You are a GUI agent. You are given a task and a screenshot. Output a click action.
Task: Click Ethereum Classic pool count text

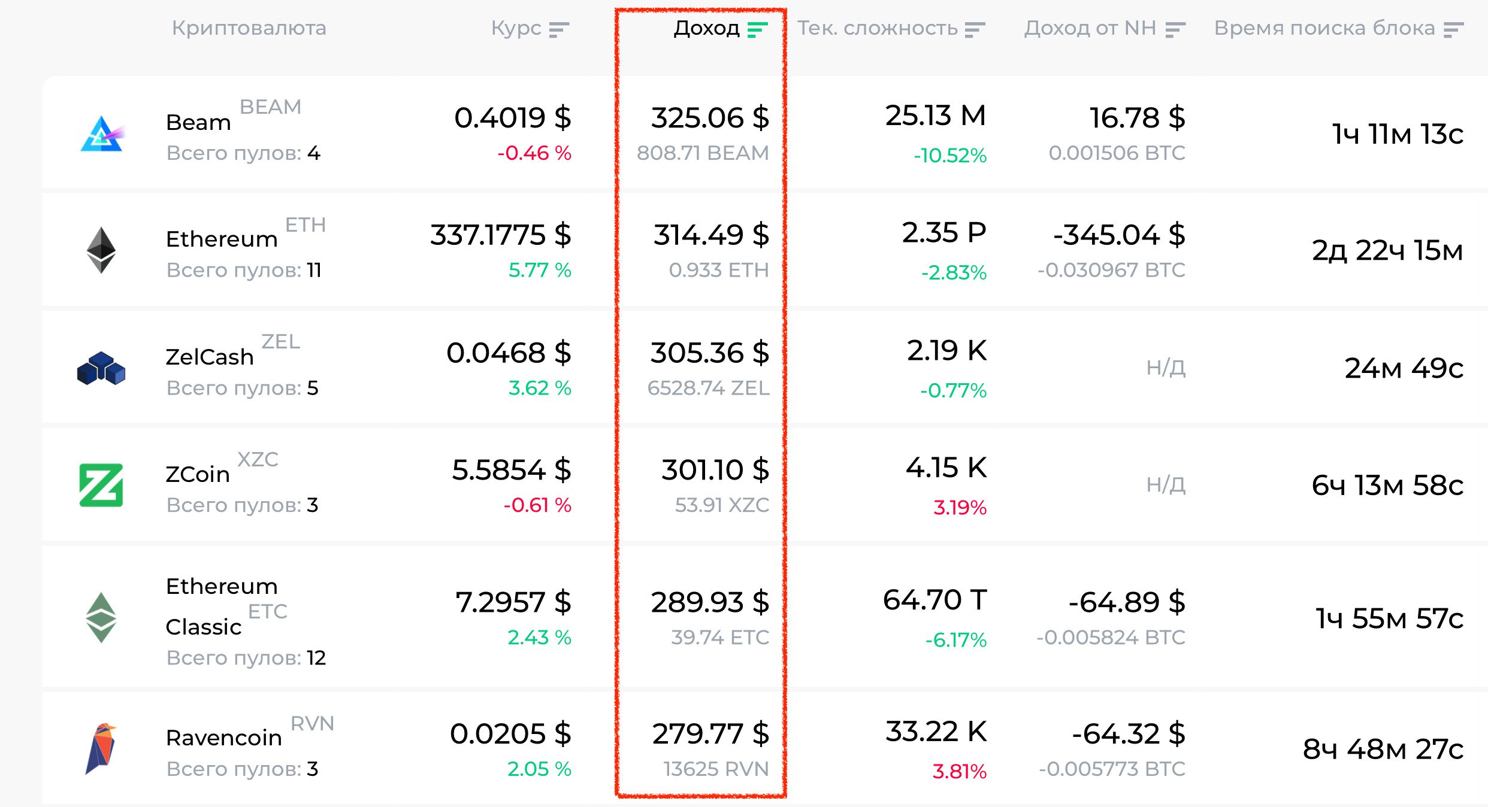coord(246,657)
